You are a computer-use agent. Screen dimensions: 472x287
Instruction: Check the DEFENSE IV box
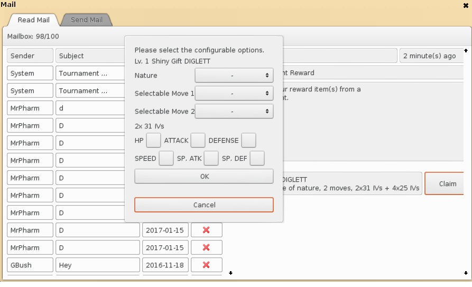tap(248, 141)
